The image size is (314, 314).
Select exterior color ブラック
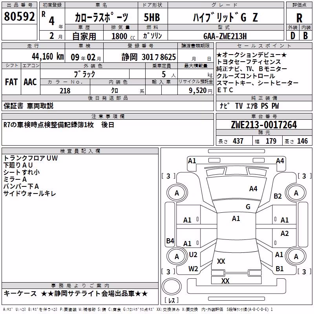click(x=84, y=74)
